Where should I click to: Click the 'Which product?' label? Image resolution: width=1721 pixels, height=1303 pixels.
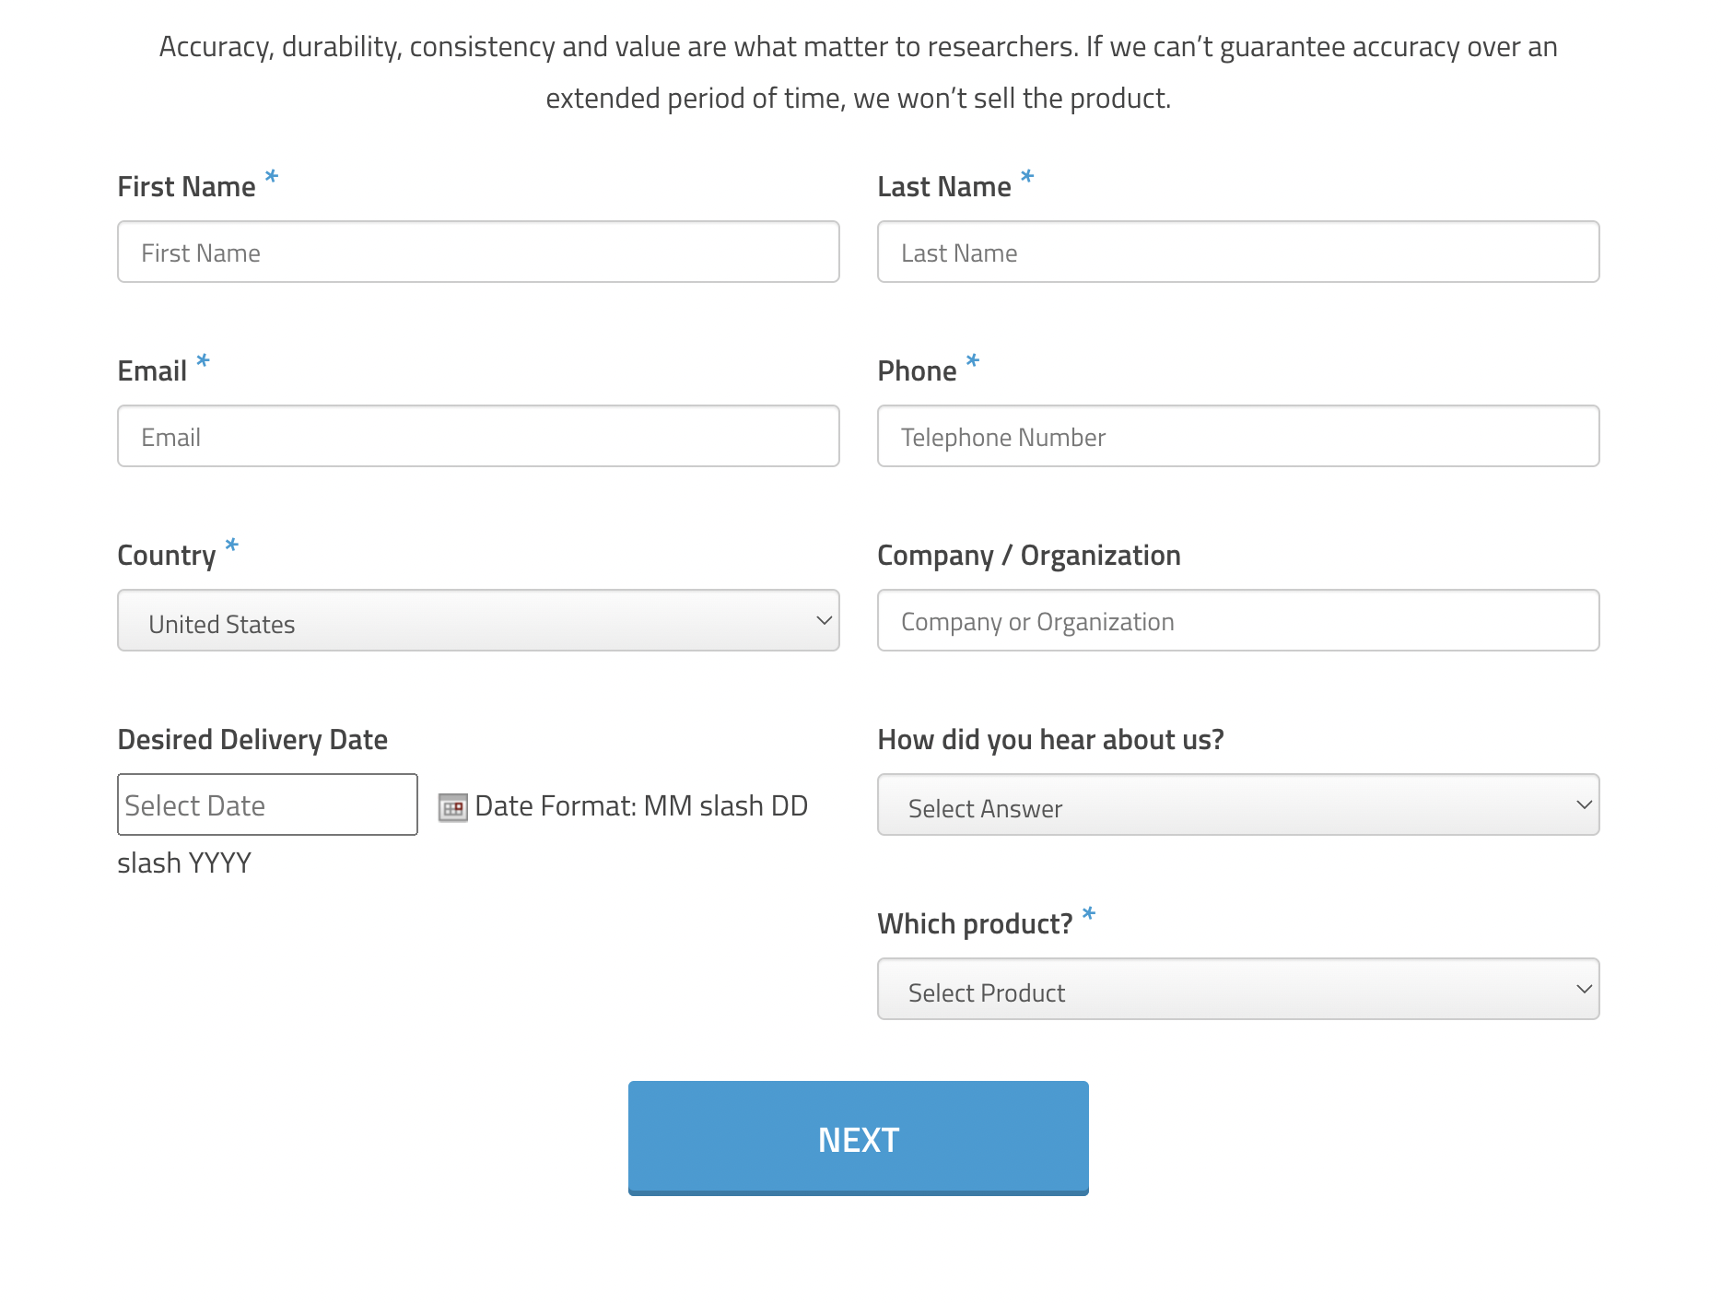(x=975, y=924)
